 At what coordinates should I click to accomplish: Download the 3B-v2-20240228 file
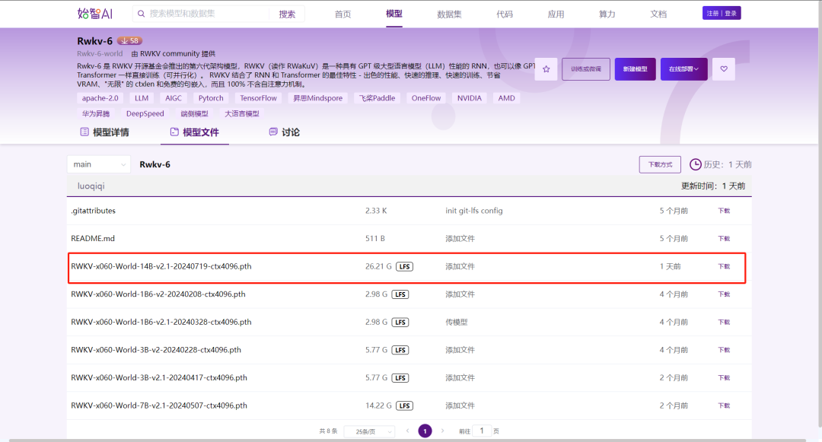tap(724, 350)
